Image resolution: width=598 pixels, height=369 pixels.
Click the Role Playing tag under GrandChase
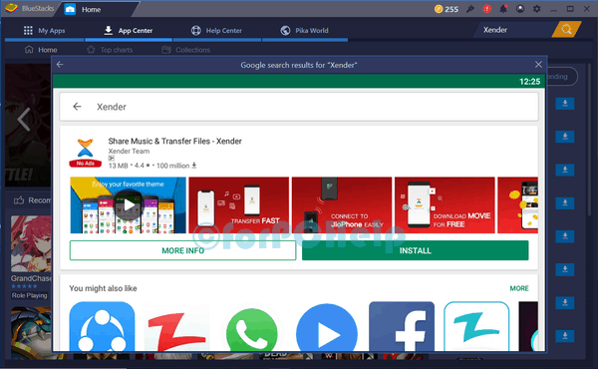[29, 295]
